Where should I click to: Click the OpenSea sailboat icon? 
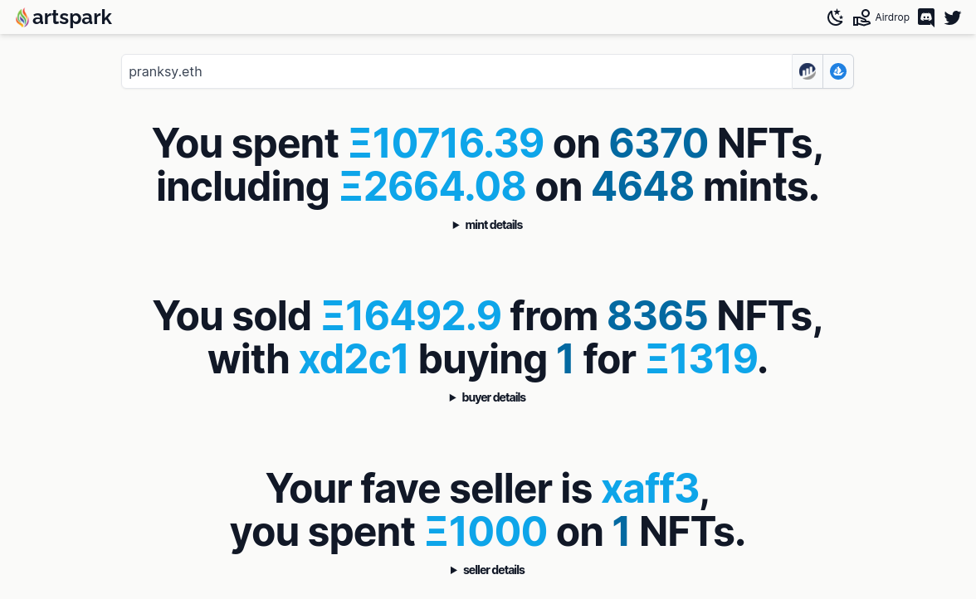coord(838,71)
